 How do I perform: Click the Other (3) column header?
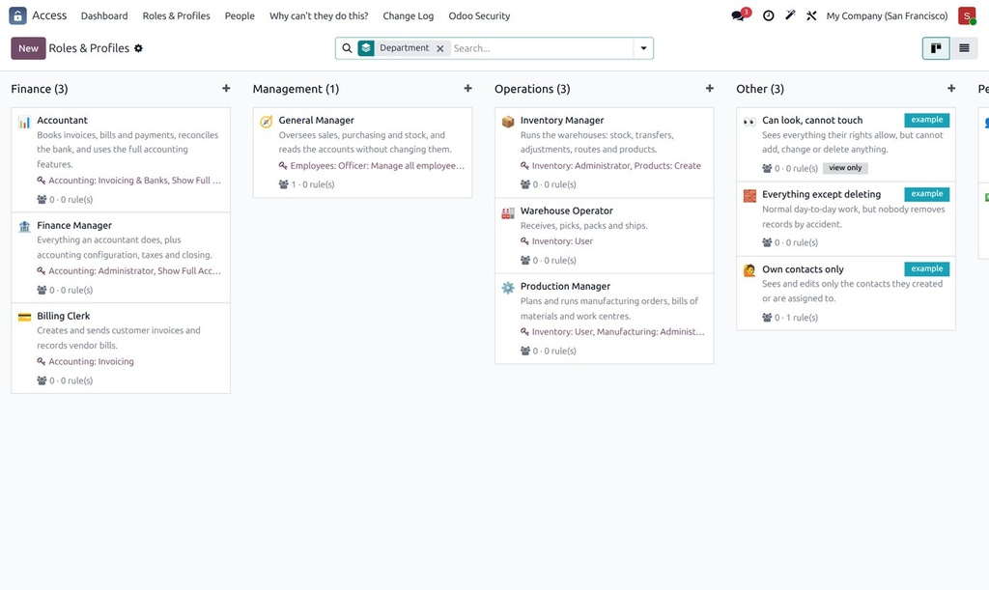coord(760,89)
